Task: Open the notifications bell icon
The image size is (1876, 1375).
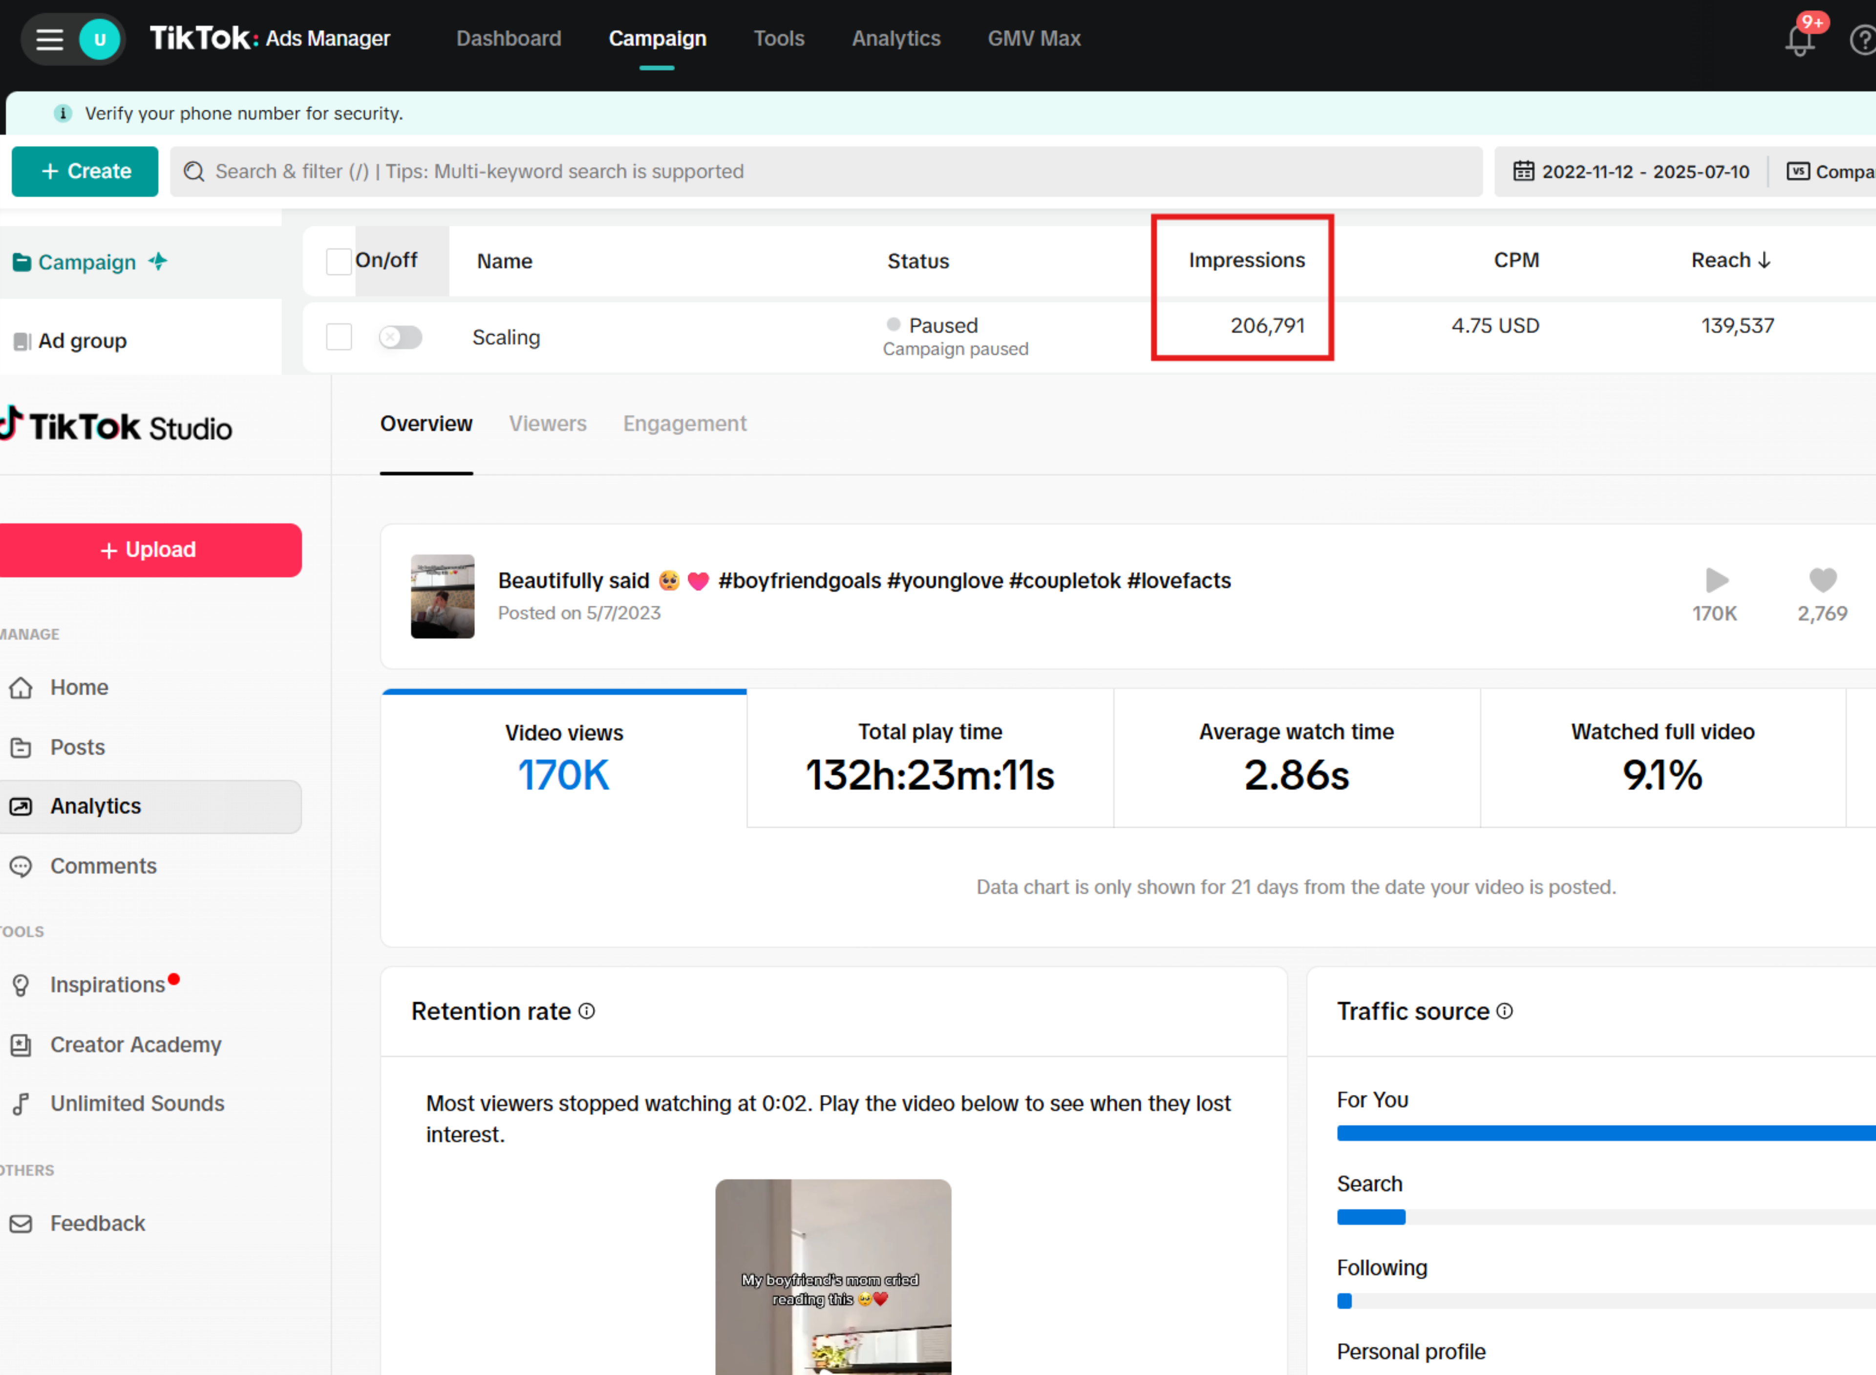Action: pos(1799,40)
